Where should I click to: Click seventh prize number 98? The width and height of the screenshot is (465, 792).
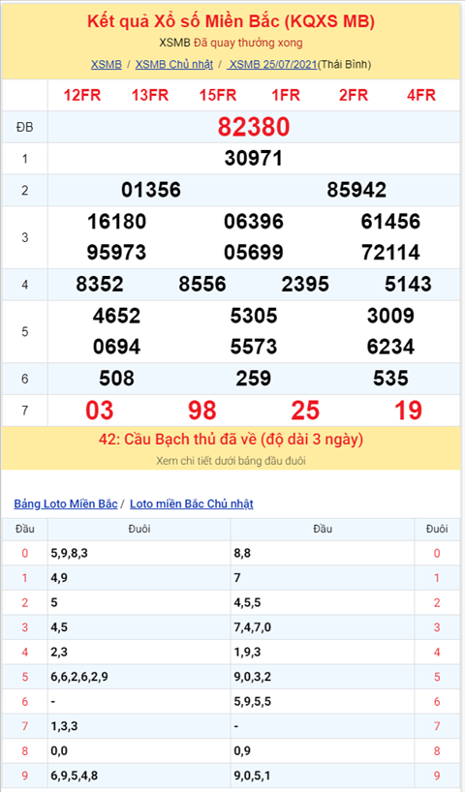pos(202,411)
